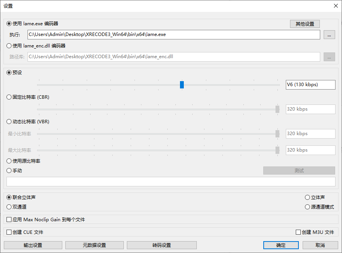Viewport: 342px width, 253px height.
Task: Click the 最大比特率 slider handle
Action: coord(277,150)
